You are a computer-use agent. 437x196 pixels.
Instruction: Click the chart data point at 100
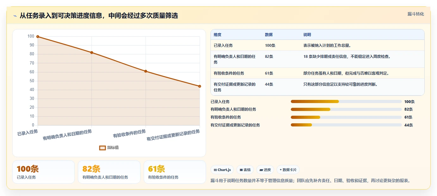point(38,37)
